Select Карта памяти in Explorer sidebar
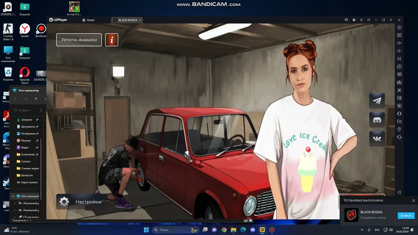 pos(29,182)
